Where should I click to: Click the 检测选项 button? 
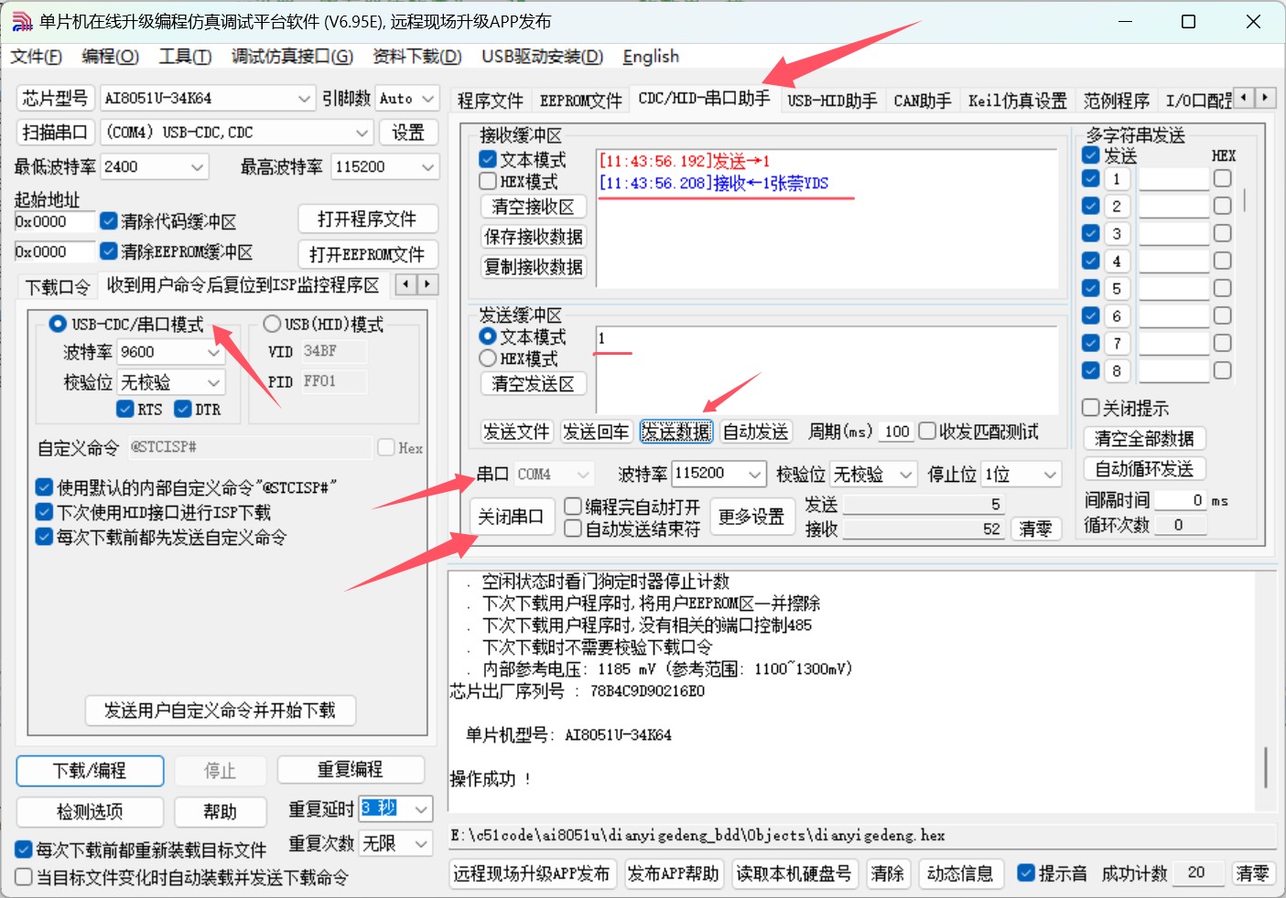[90, 812]
